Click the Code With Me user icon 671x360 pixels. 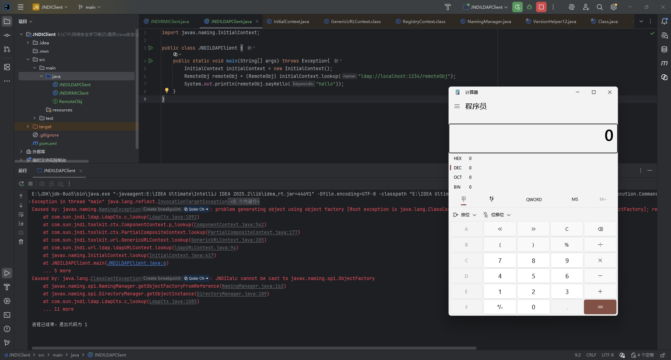tap(586, 7)
